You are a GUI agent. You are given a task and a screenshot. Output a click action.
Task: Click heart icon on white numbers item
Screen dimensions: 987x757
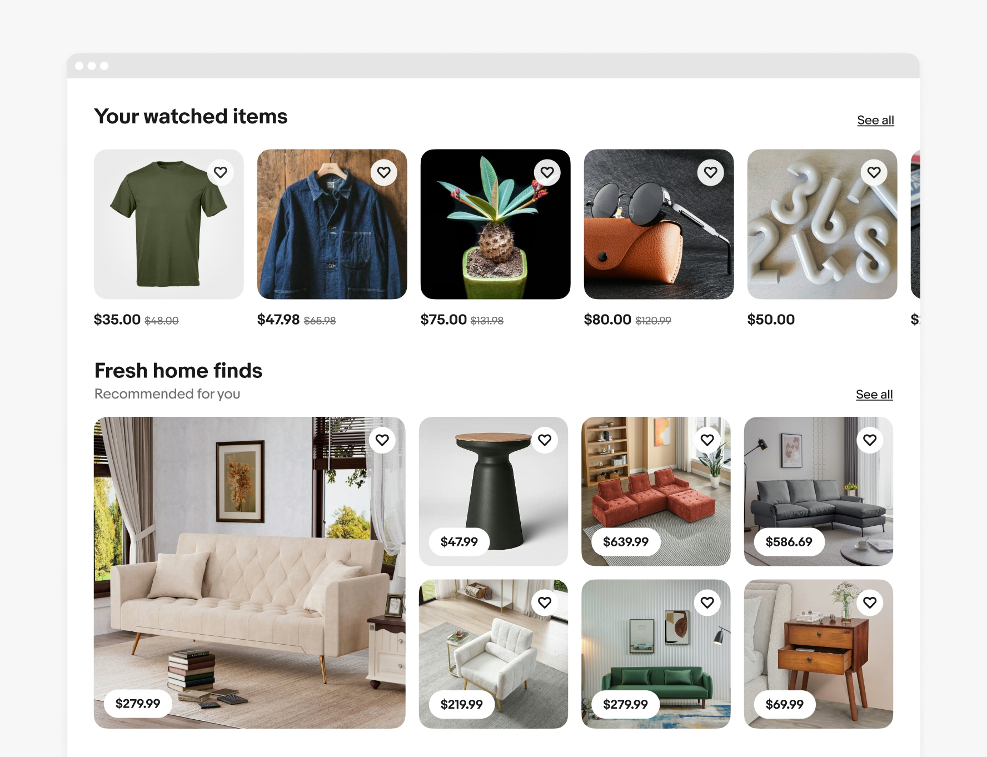pos(874,172)
